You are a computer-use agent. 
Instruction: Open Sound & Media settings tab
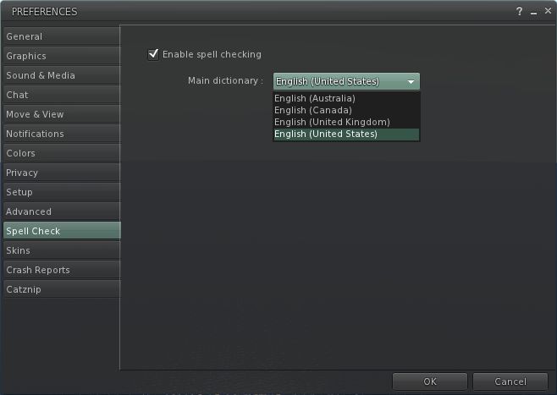61,75
